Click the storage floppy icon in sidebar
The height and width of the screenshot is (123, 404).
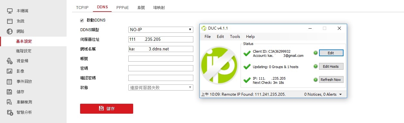pos(10,92)
